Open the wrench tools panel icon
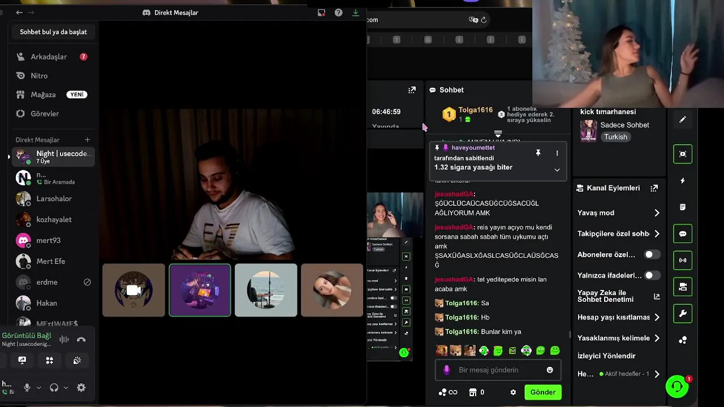 click(x=683, y=313)
